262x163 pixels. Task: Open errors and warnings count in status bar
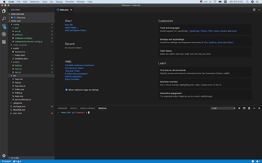pyautogui.click(x=17, y=161)
